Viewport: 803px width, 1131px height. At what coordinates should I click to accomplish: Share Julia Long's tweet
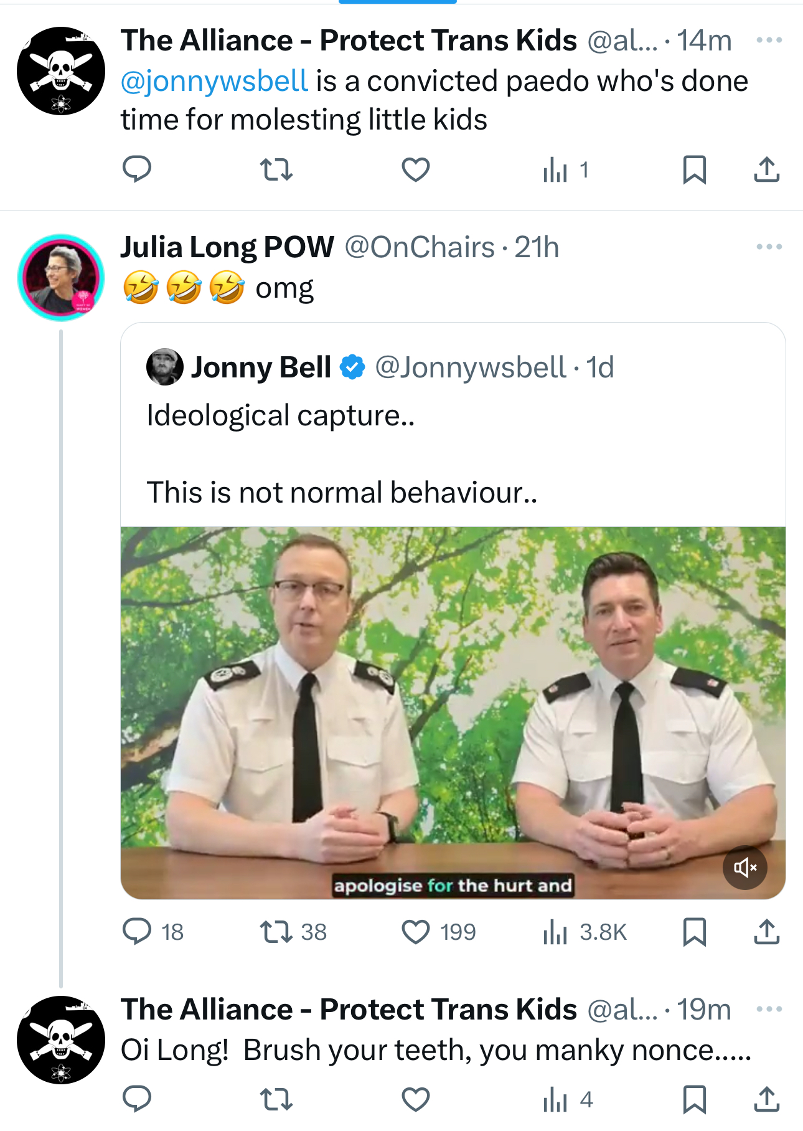click(x=766, y=932)
